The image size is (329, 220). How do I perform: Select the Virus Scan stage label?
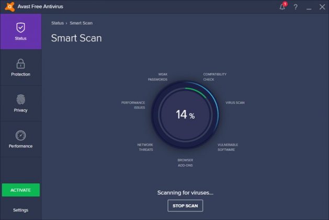235,103
